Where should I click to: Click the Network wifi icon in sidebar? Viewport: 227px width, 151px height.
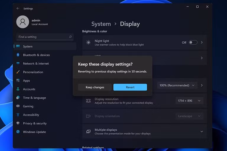point(18,63)
